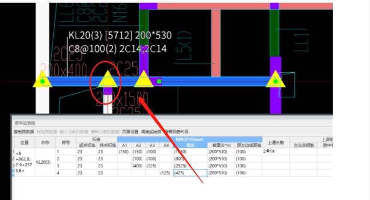The height and width of the screenshot is (200, 370).
Task: Select span number 1 cell
Action: (x=66, y=152)
